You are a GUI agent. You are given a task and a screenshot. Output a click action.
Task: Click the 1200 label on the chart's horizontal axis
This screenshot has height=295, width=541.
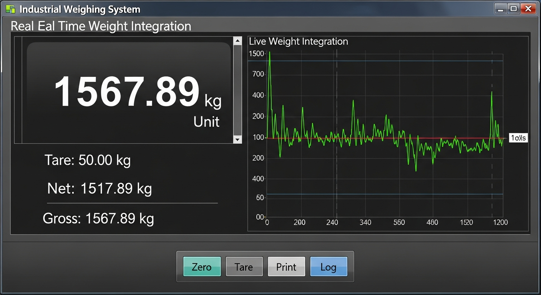[x=500, y=222]
